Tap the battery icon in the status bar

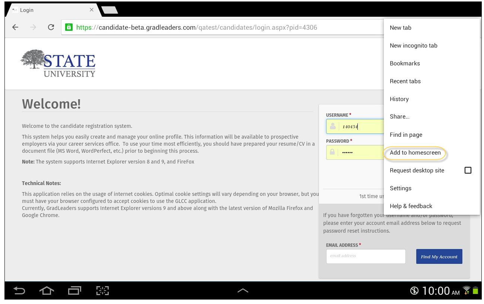(x=475, y=290)
